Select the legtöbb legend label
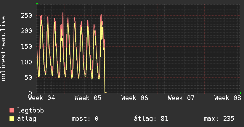244x127 pixels. [x=31, y=110]
